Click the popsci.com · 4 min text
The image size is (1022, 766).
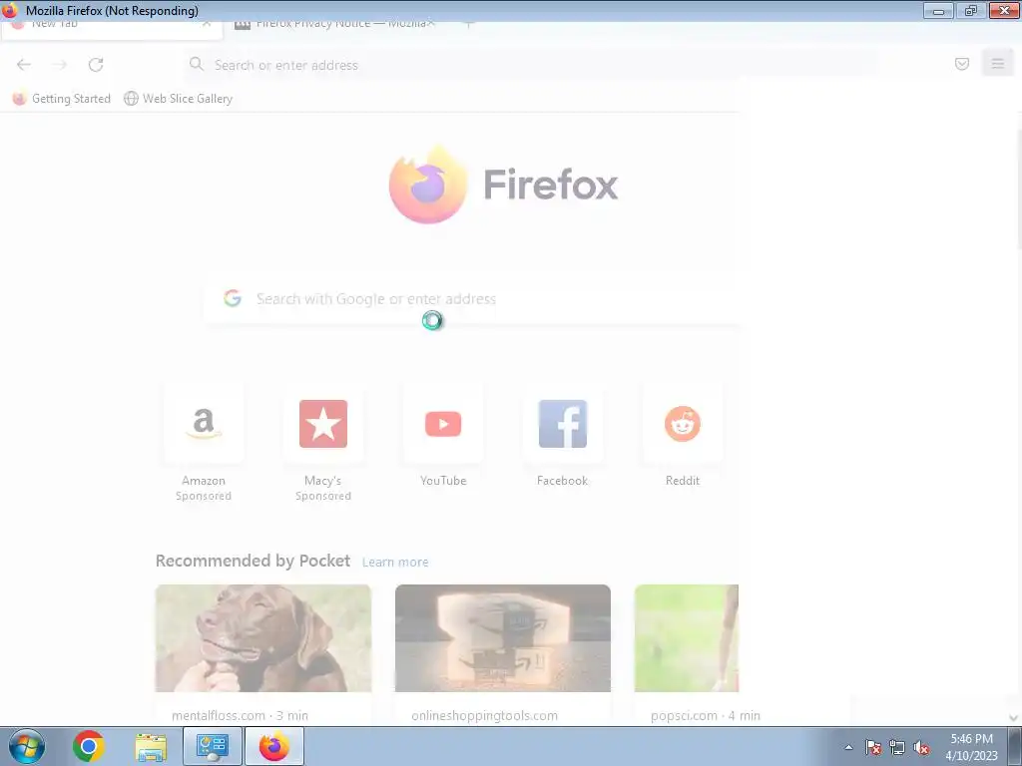click(x=706, y=715)
